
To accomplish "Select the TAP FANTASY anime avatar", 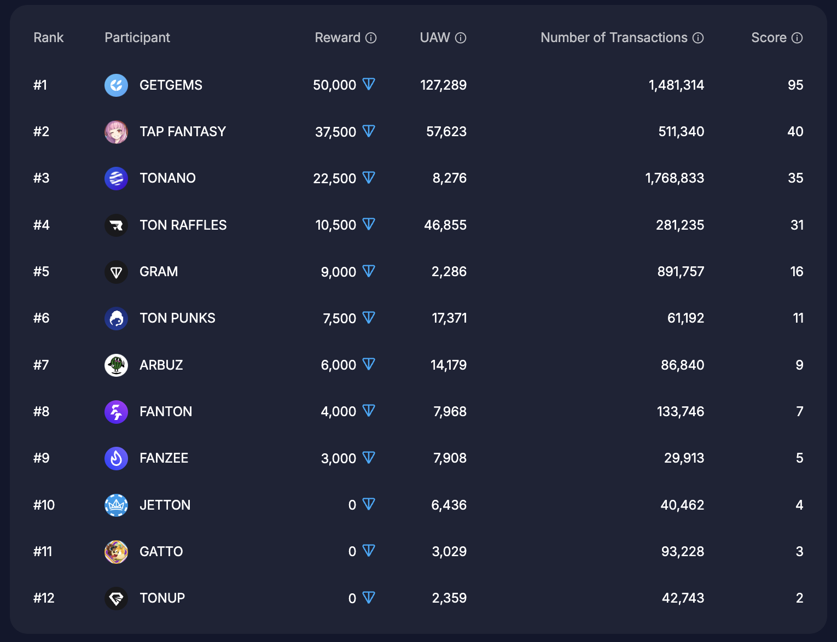I will pos(116,132).
